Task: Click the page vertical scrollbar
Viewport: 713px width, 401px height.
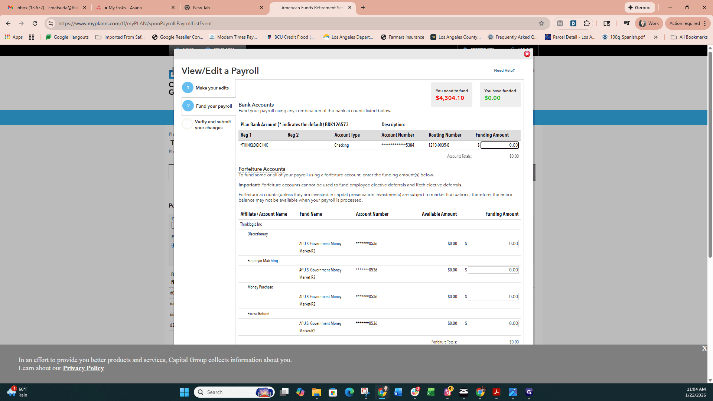Action: (x=710, y=154)
